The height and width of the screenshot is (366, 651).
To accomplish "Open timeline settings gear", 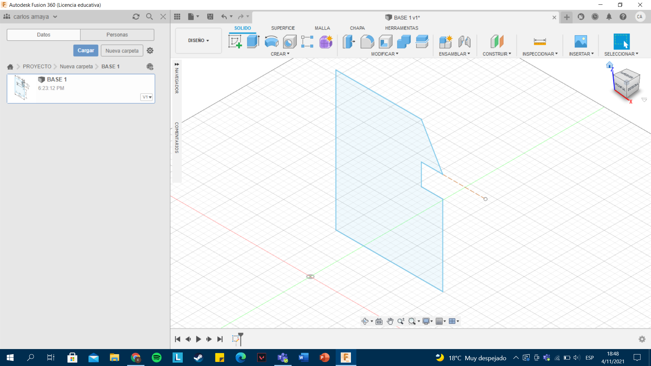I will (x=642, y=339).
